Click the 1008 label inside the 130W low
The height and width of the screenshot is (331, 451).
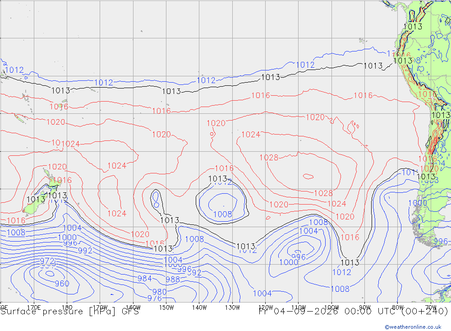pos(223,214)
